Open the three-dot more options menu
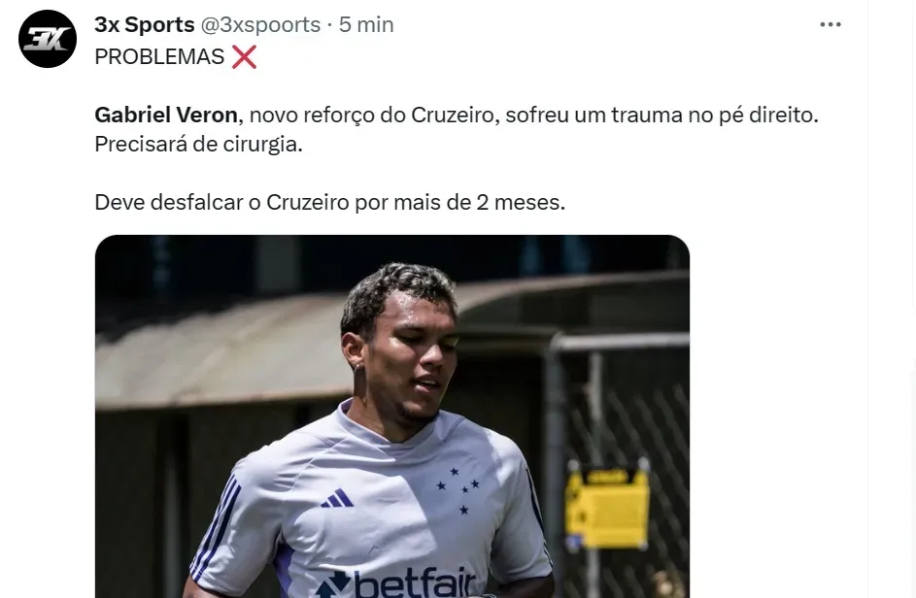The height and width of the screenshot is (598, 916). coord(831,24)
